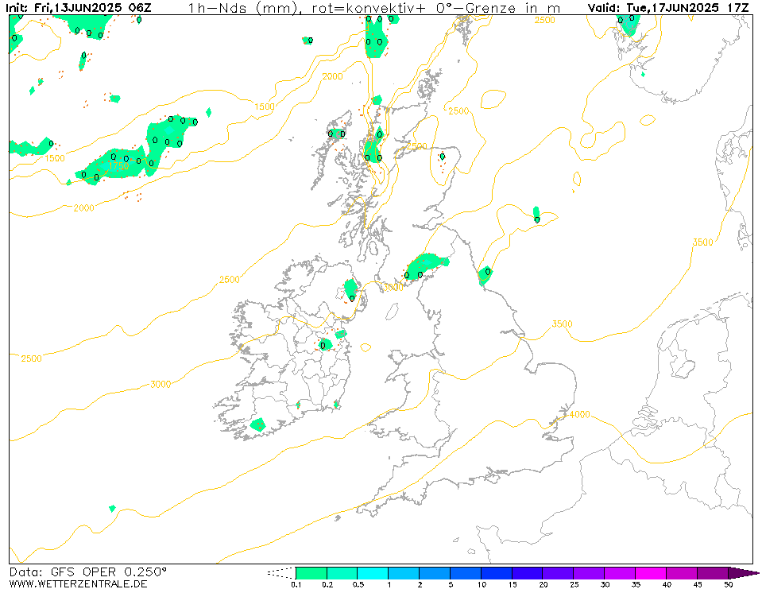Select the 25–30 mm legend swatch
The height and width of the screenshot is (589, 762).
click(589, 573)
